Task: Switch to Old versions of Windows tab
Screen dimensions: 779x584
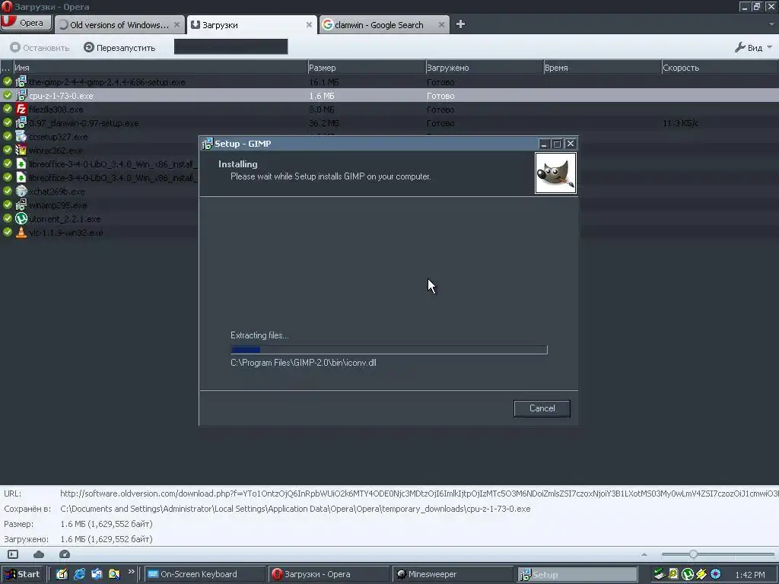Action: pyautogui.click(x=119, y=25)
